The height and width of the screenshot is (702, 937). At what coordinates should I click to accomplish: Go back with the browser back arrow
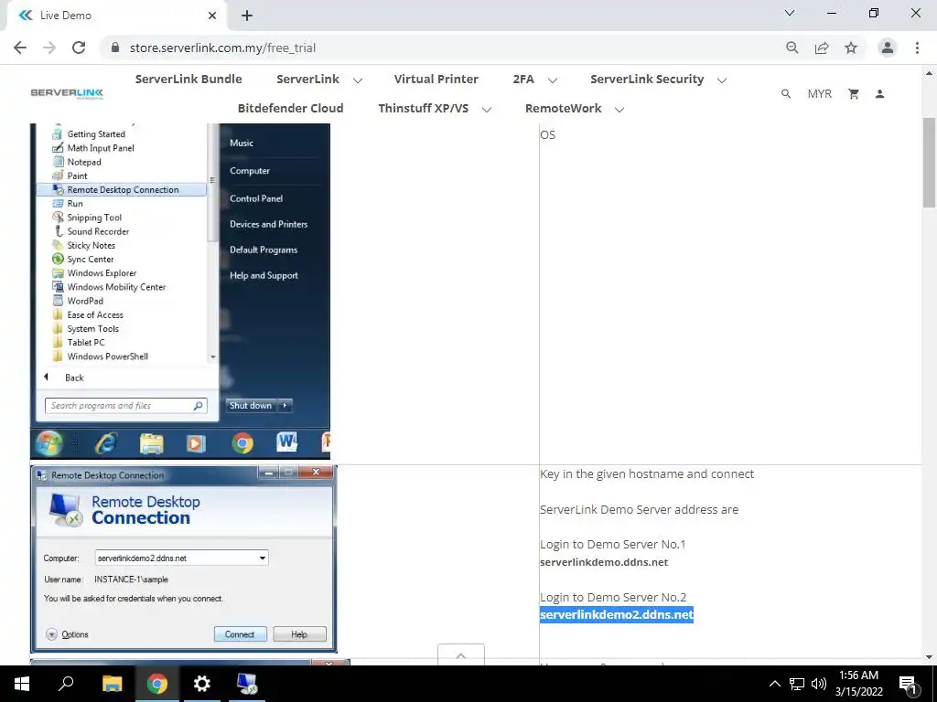tap(20, 48)
